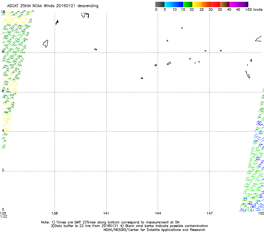The height and width of the screenshot is (232, 264).
Task: Click the ASCAT 25KM NOAA Winds title
Action: click(x=52, y=6)
